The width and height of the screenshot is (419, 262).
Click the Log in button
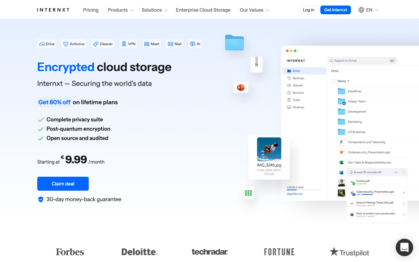pos(308,10)
